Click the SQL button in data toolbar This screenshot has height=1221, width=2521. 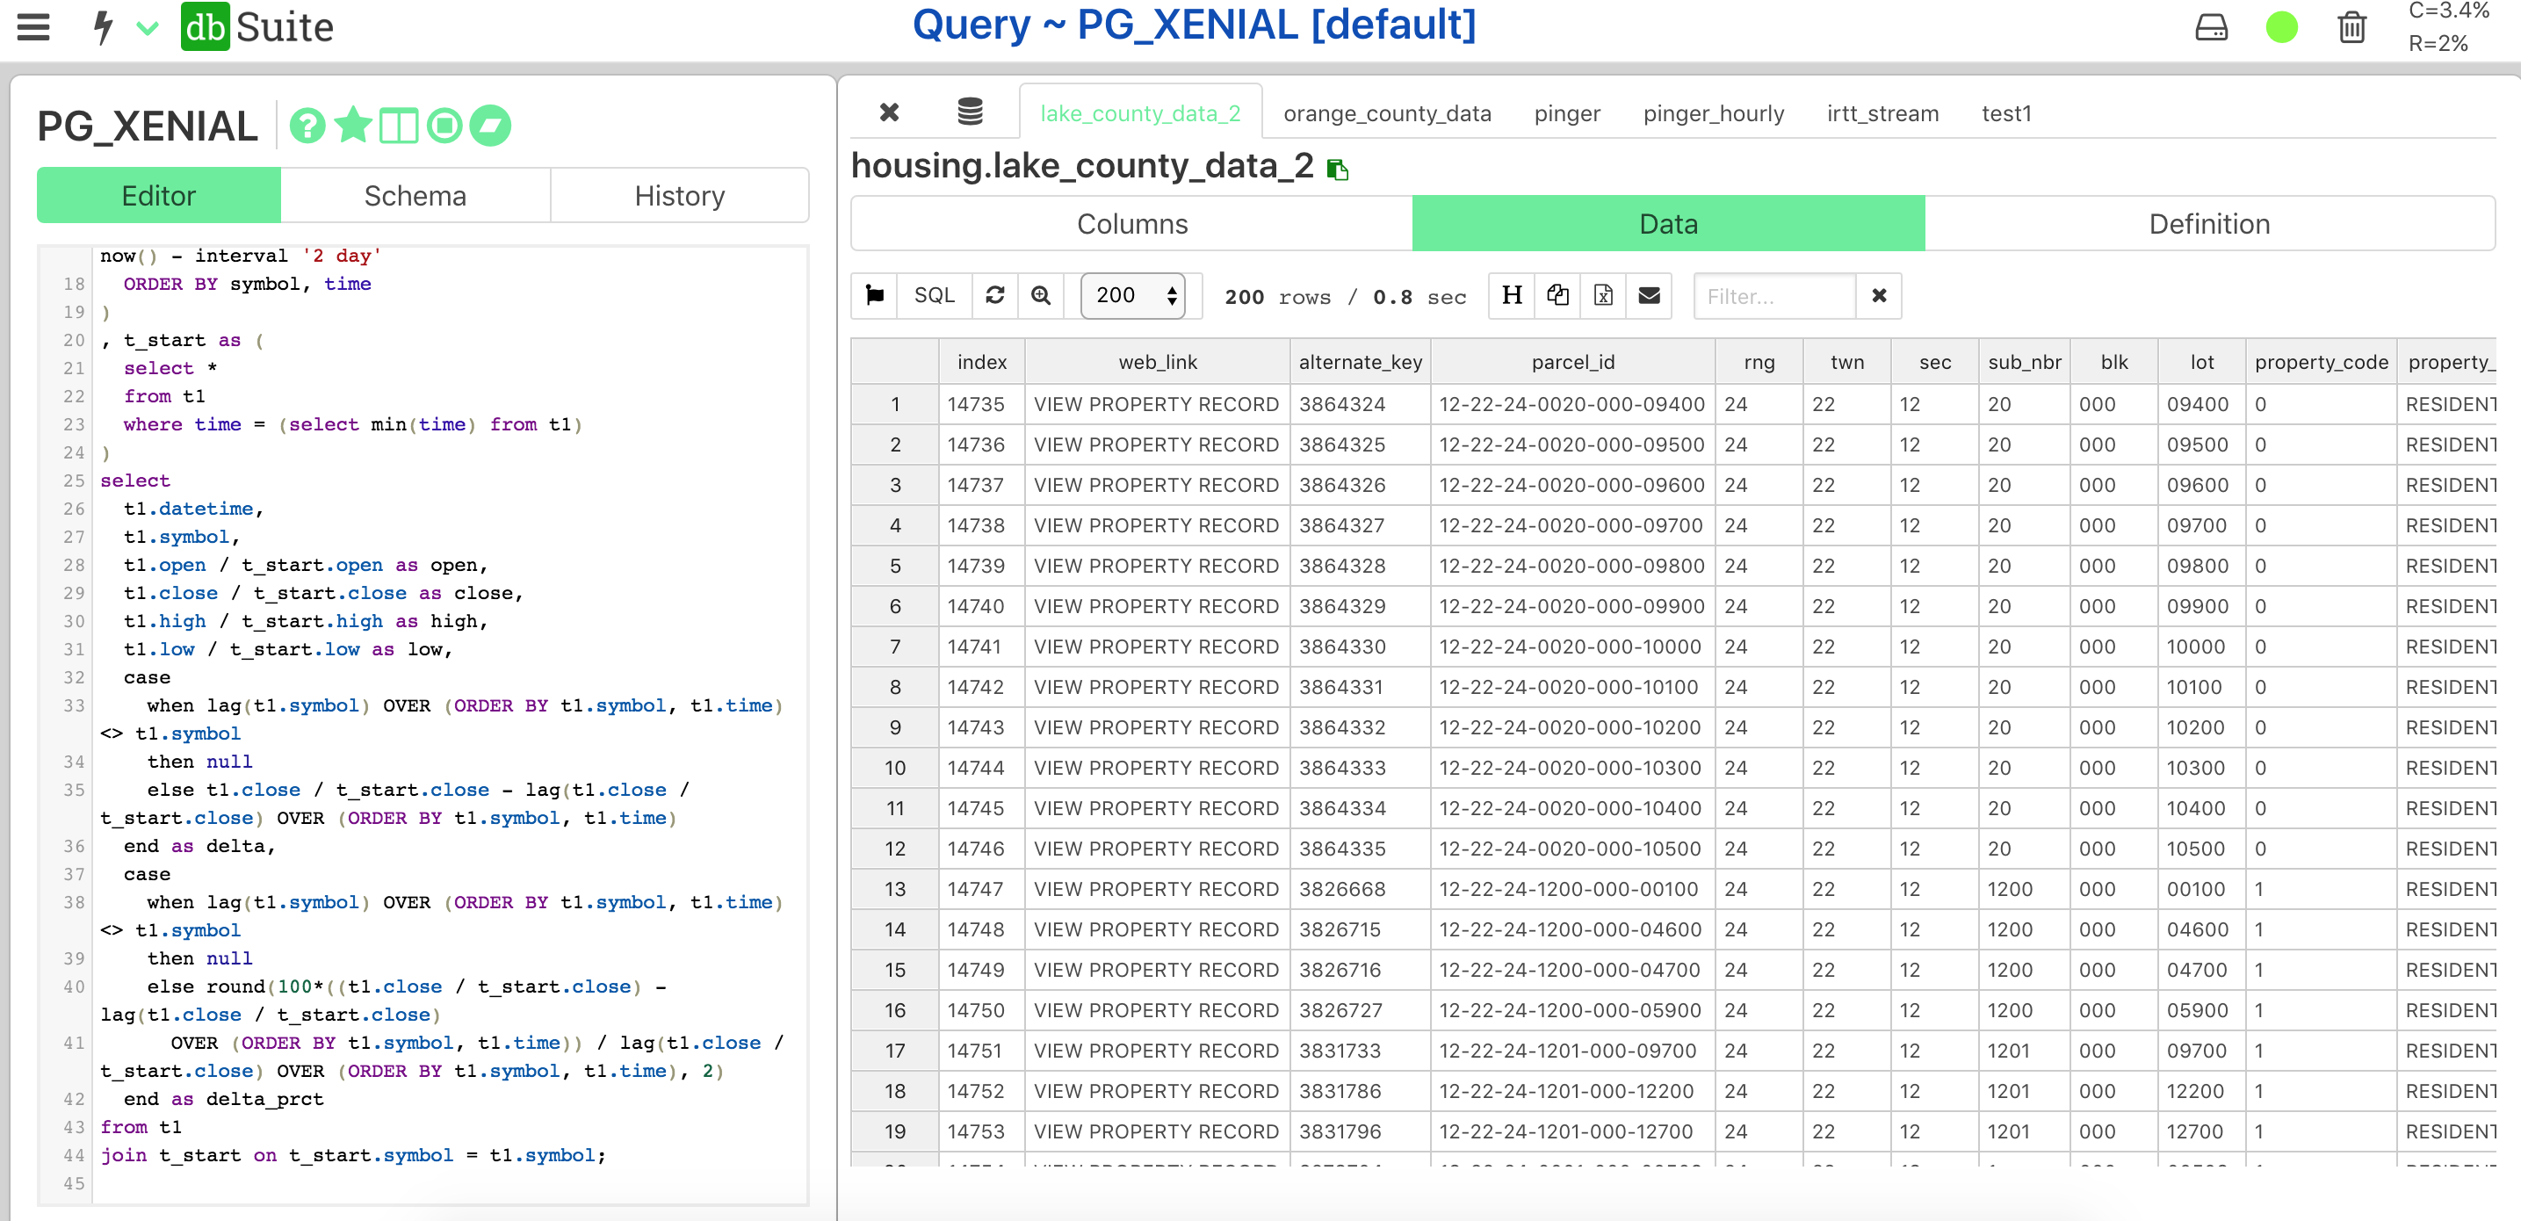[934, 295]
